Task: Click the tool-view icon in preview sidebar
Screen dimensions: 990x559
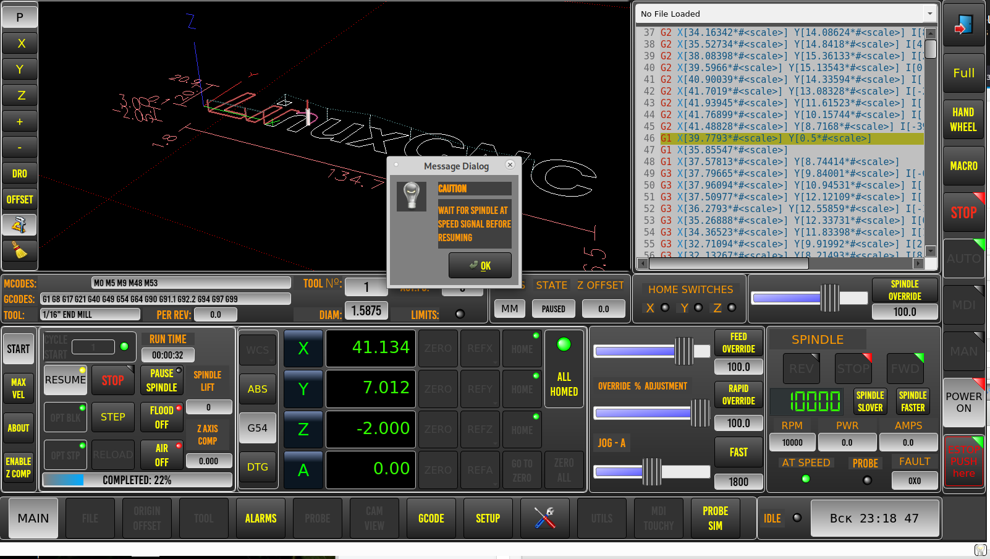Action: point(20,225)
